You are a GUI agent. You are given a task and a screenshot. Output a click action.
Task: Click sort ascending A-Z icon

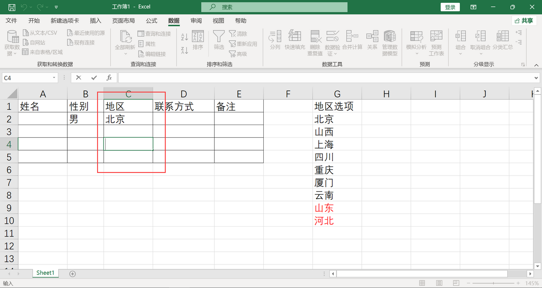[184, 37]
